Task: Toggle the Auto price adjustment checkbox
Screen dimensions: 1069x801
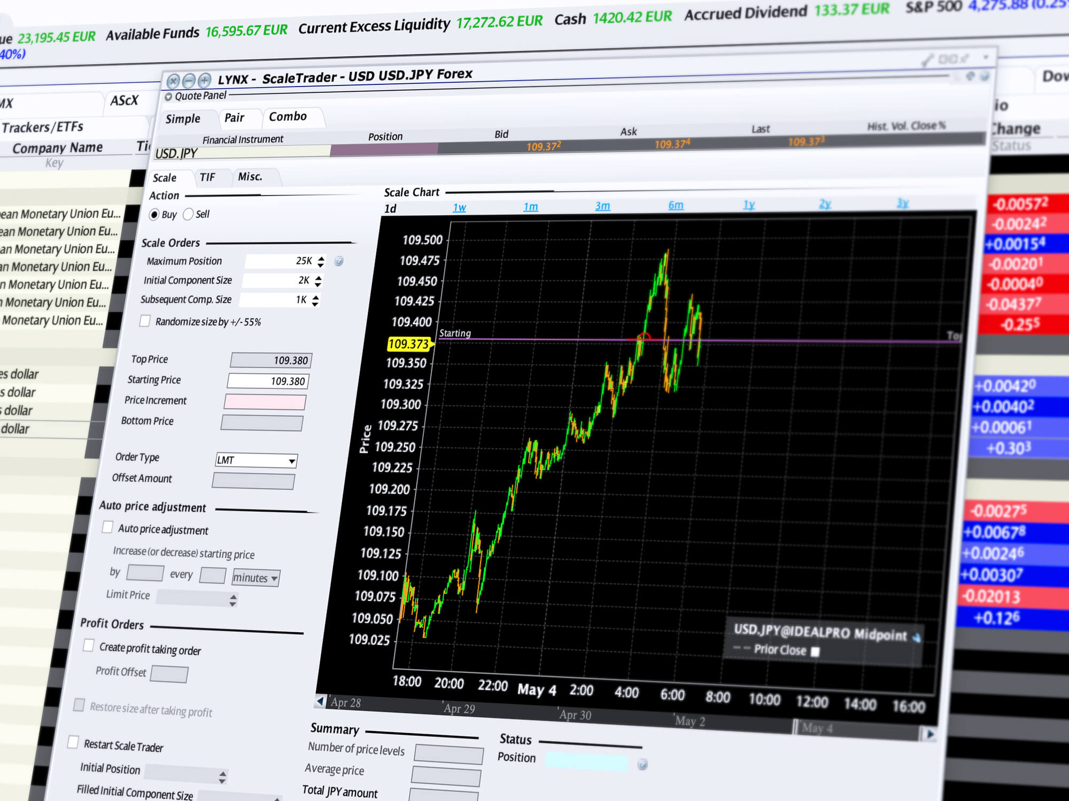Action: pos(107,527)
